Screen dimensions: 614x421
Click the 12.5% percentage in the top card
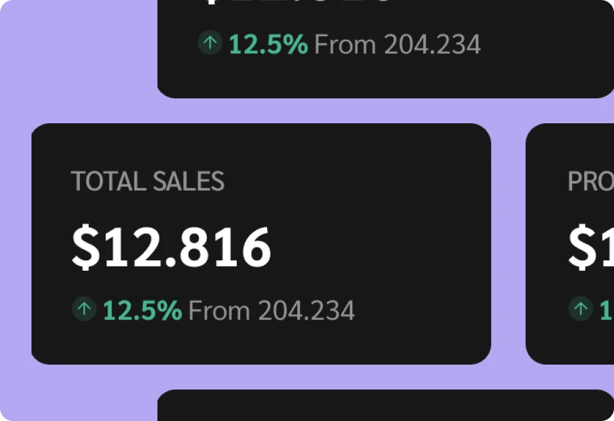click(268, 45)
